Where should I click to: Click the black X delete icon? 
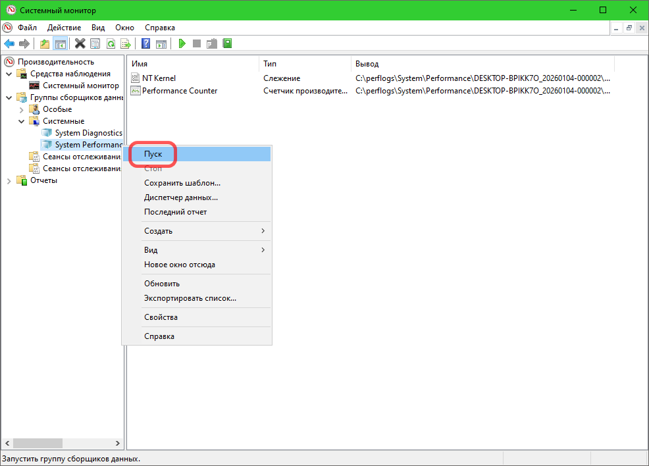80,43
